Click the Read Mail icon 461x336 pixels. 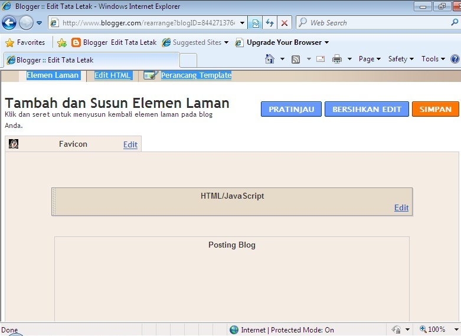tap(321, 59)
